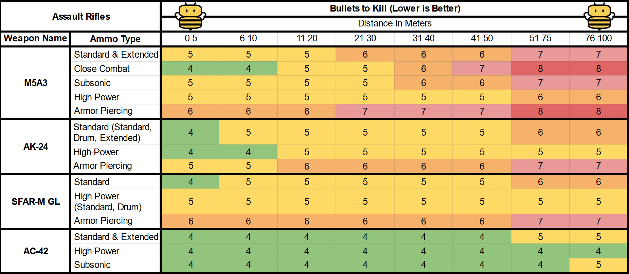This screenshot has width=629, height=274.
Task: Select the Ammo Type column header
Action: [115, 39]
